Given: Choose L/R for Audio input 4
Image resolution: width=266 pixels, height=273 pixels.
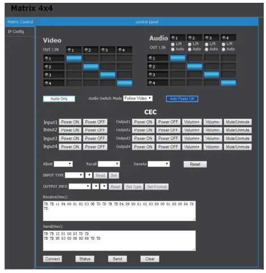Looking at the screenshot, I should point(224,45).
